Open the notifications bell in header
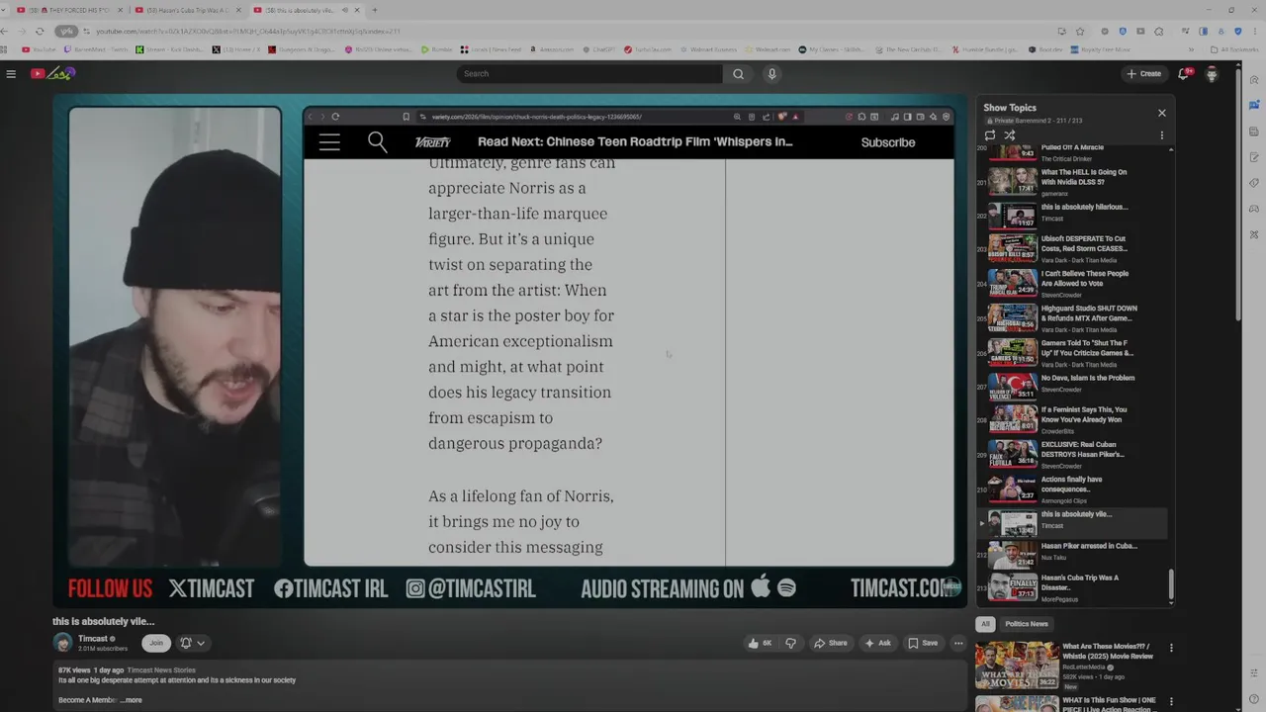 (1184, 73)
